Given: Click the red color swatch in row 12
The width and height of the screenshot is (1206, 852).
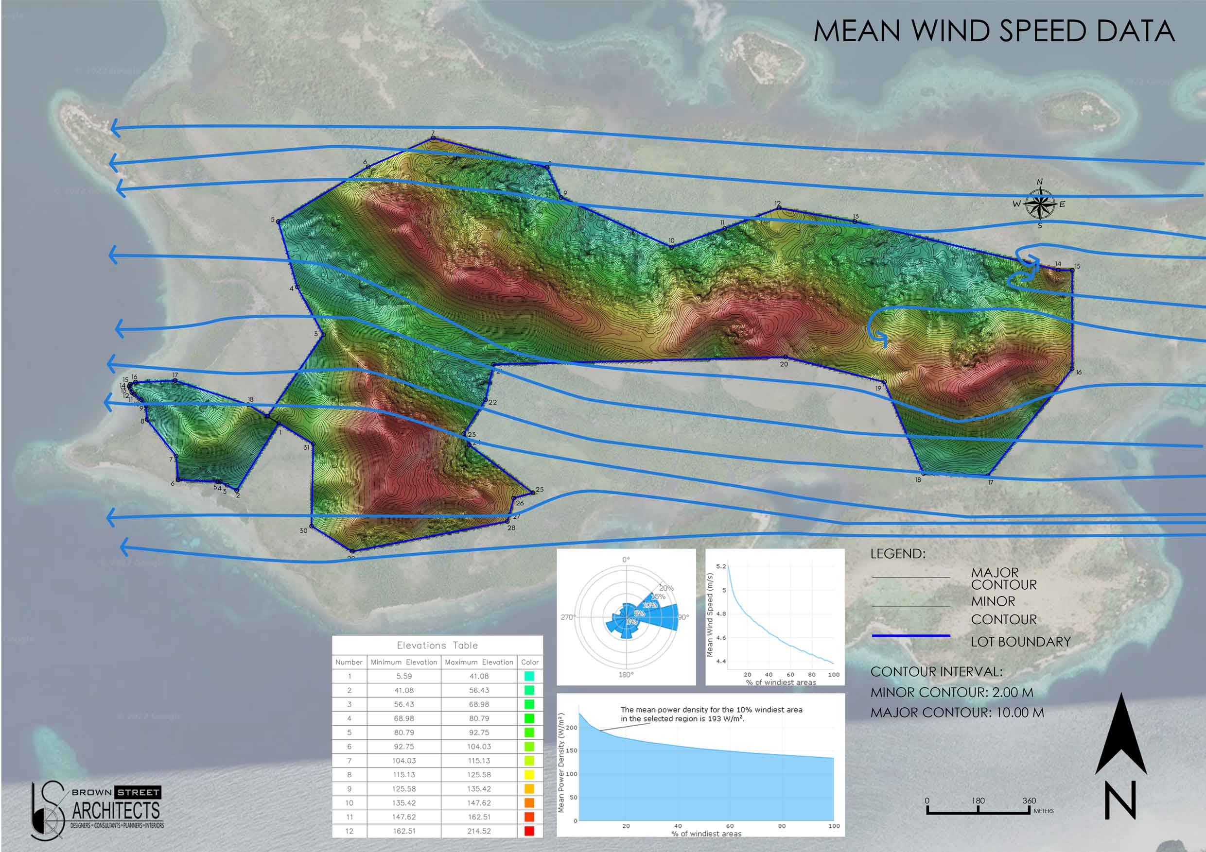Looking at the screenshot, I should pos(529,831).
